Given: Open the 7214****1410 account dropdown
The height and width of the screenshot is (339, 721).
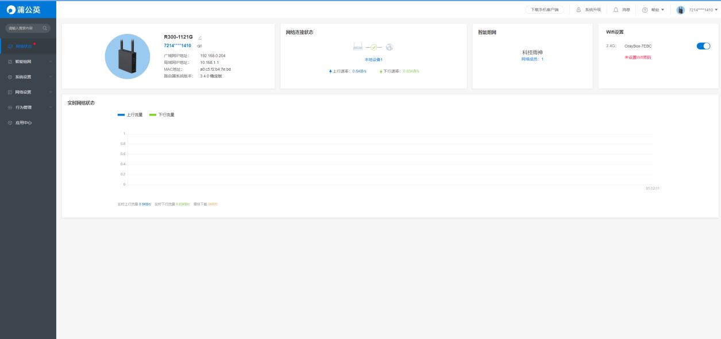Looking at the screenshot, I should point(703,10).
